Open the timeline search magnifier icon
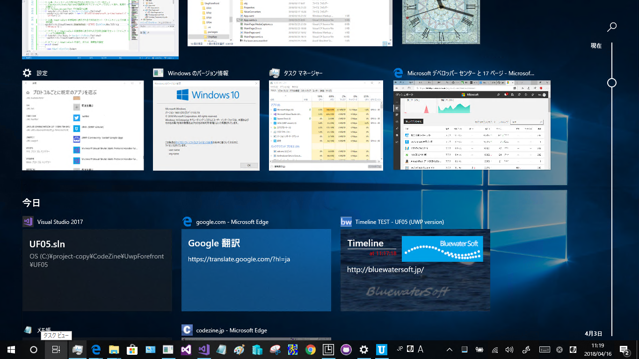 click(x=611, y=27)
